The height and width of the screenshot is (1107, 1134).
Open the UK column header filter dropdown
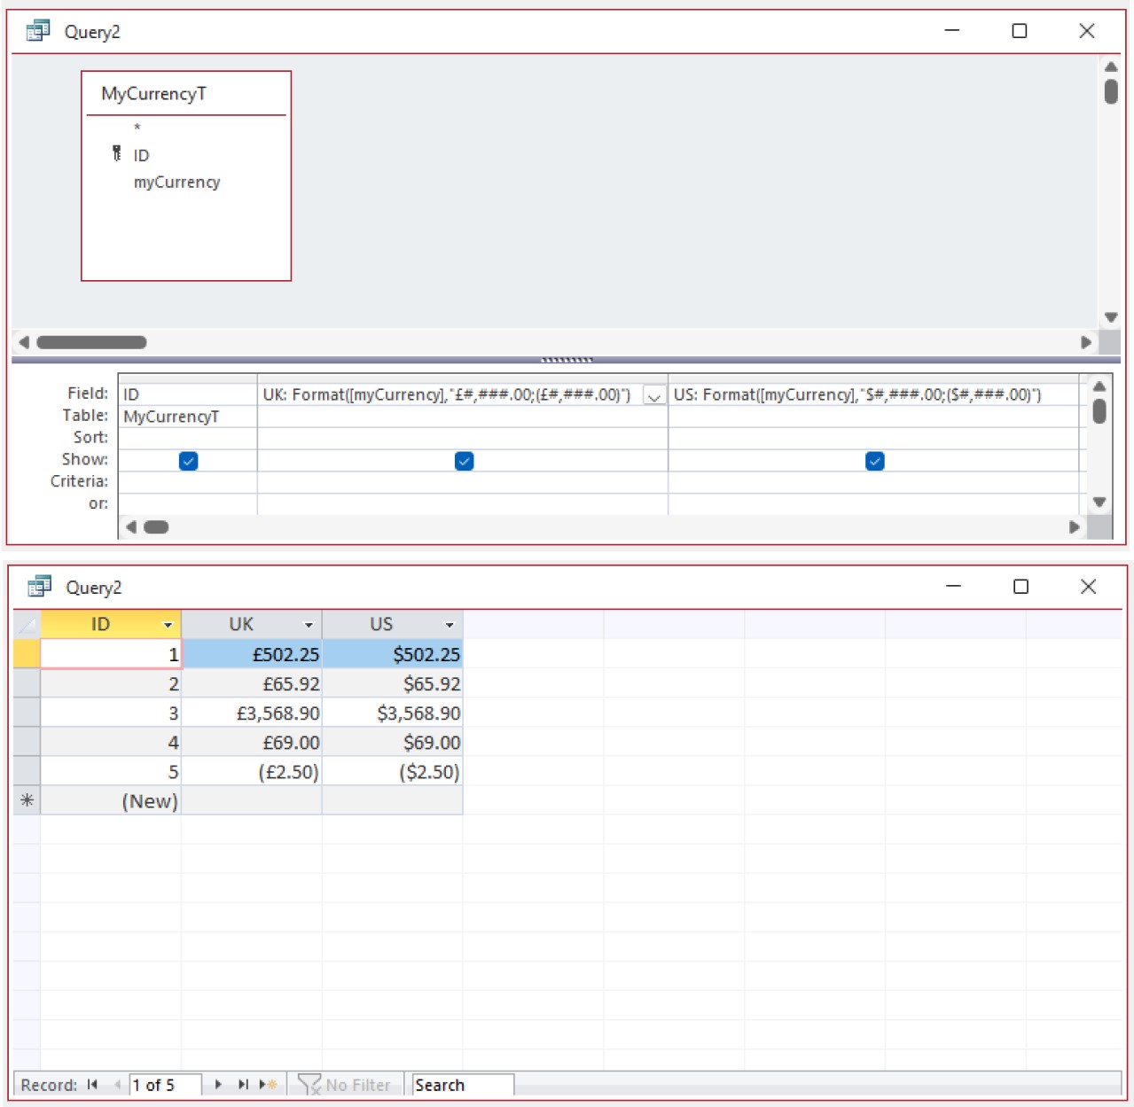(309, 624)
